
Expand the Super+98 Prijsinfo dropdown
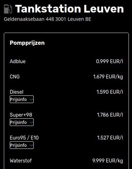coord(22,122)
